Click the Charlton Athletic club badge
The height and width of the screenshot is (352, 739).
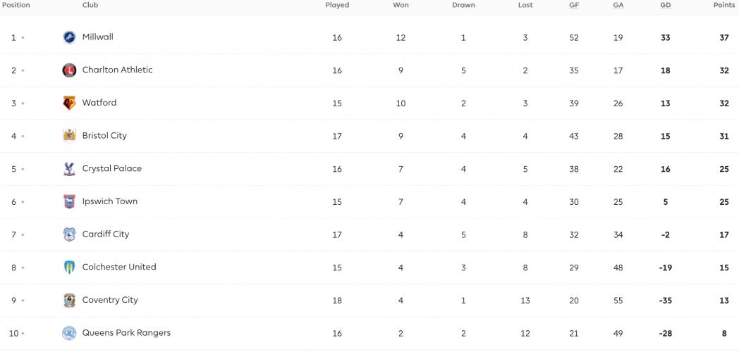[69, 70]
